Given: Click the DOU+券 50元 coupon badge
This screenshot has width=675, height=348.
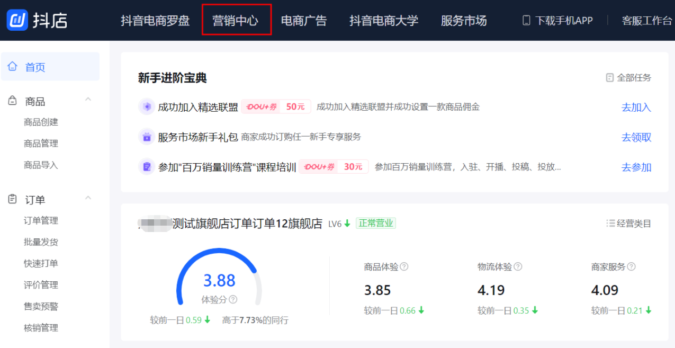Looking at the screenshot, I should coord(276,107).
